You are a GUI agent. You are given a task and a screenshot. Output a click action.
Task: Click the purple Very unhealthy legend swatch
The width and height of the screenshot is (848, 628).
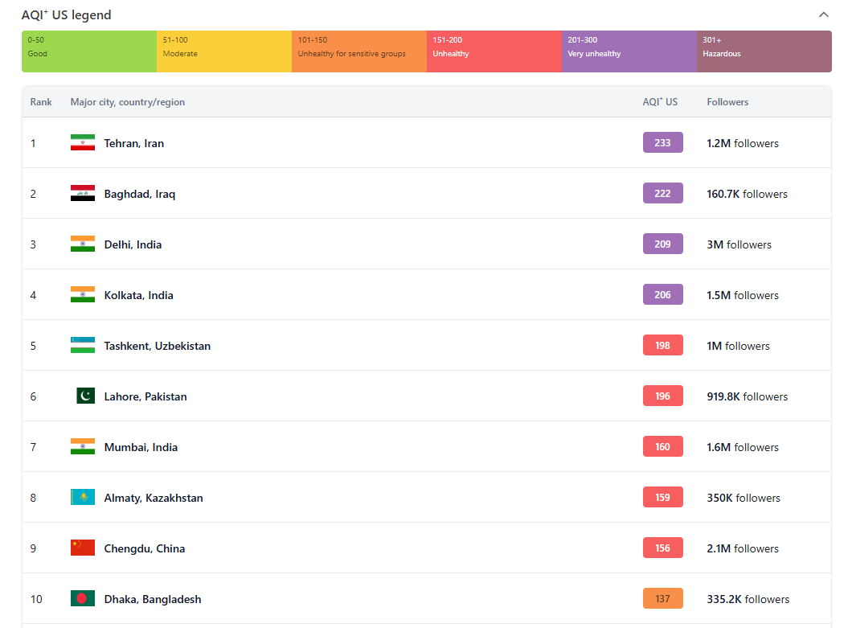click(629, 51)
